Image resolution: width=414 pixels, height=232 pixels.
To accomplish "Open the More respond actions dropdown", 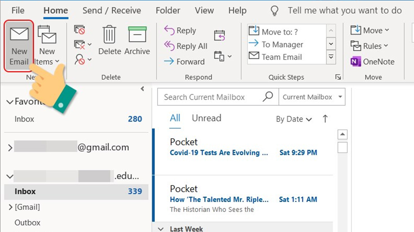I will tap(223, 56).
